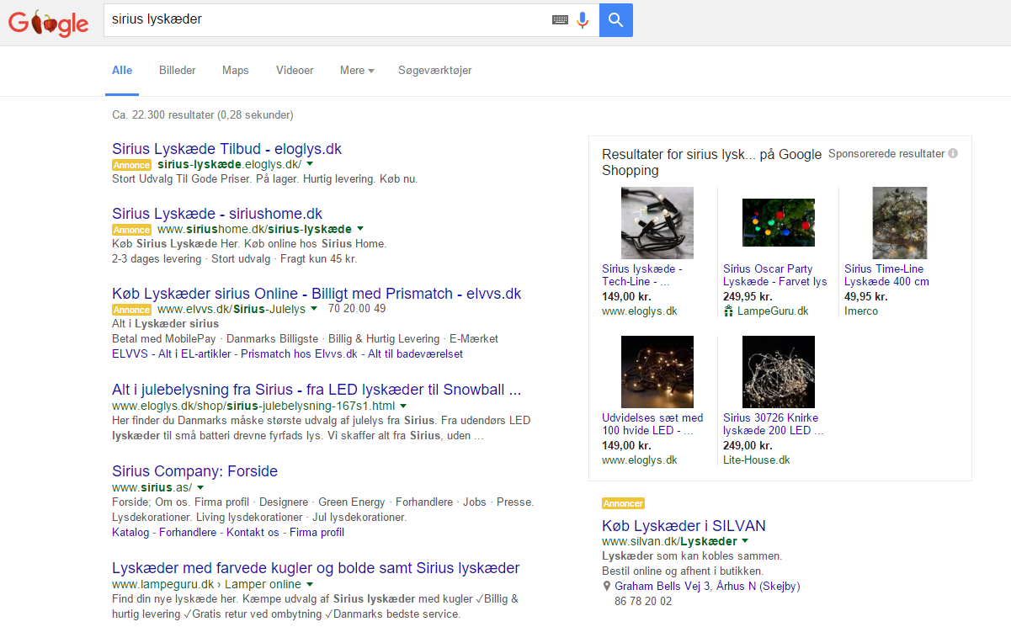Activate voice search via microphone icon

click(582, 19)
